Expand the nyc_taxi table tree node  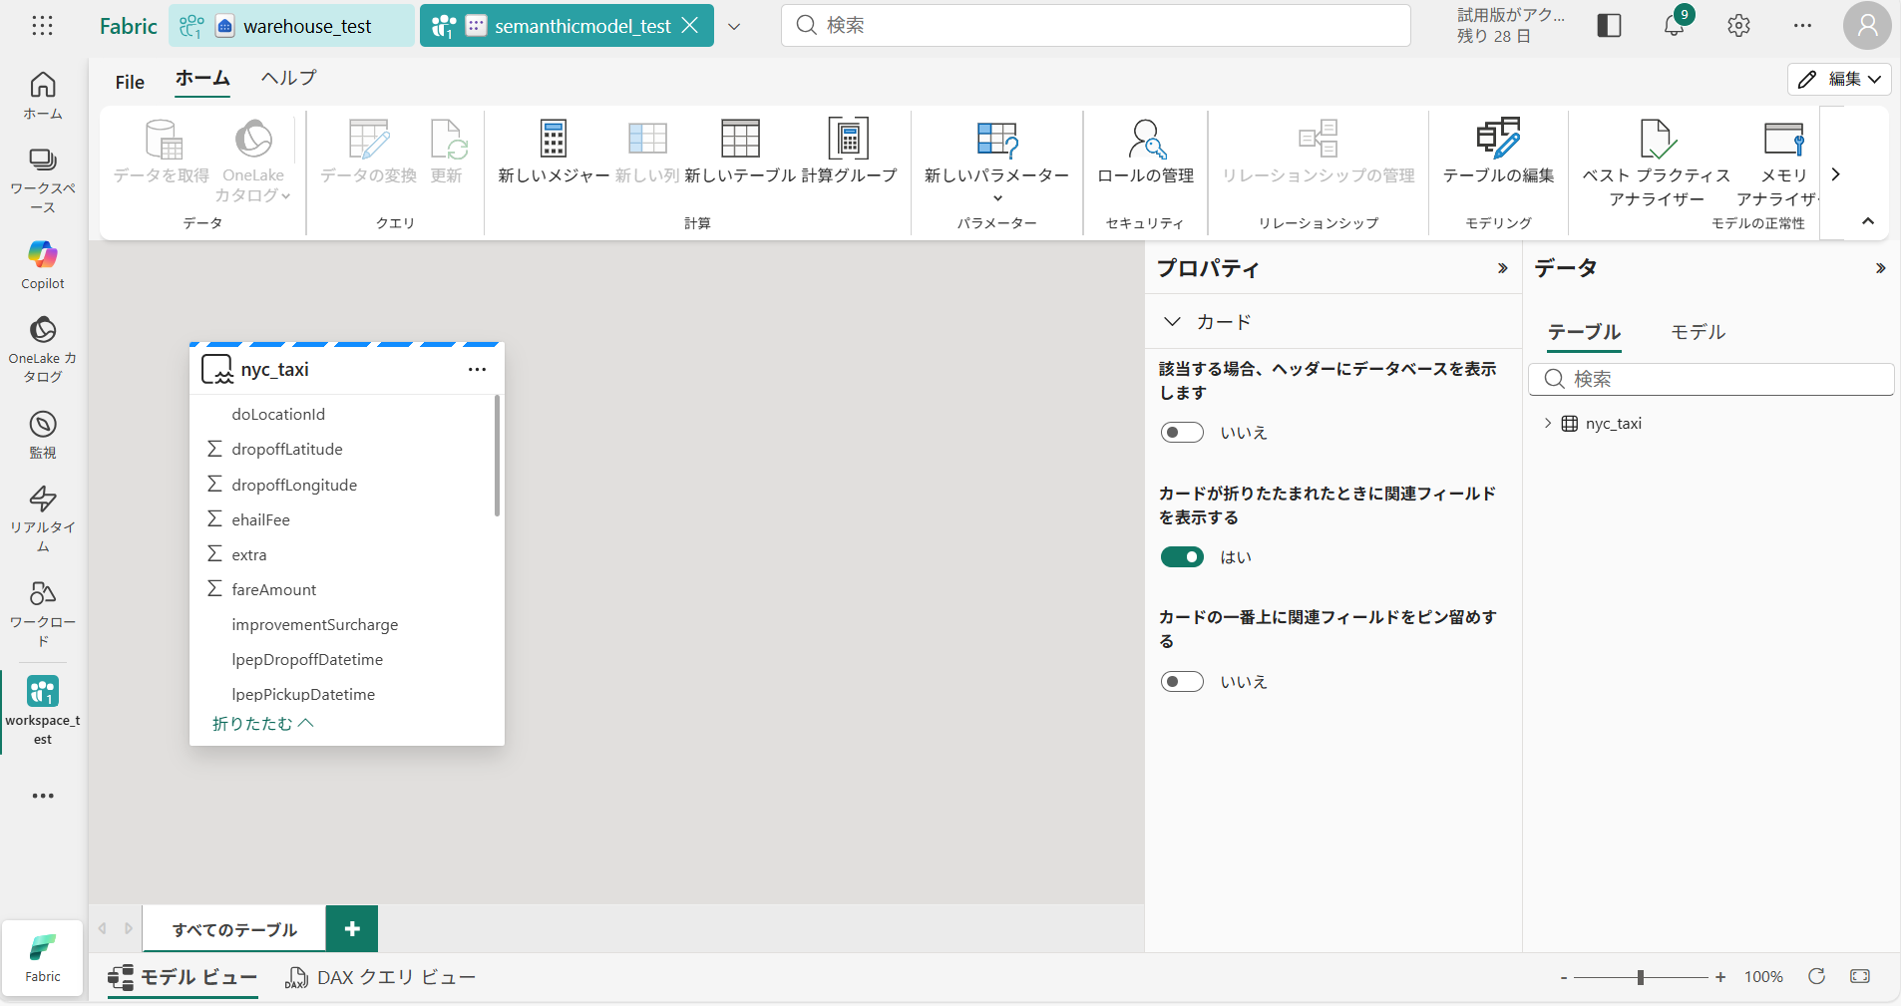pyautogui.click(x=1548, y=424)
